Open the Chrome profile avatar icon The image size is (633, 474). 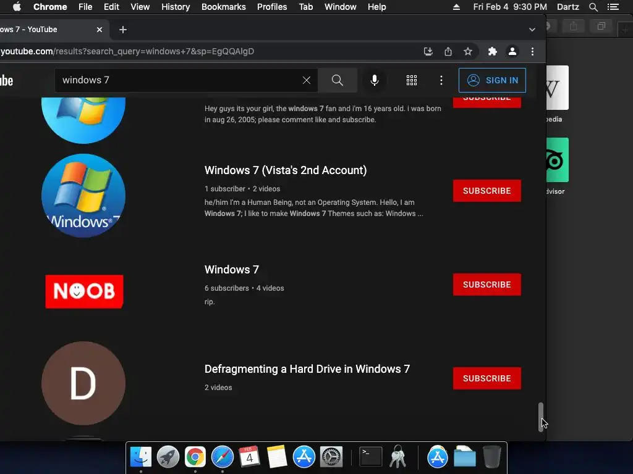point(512,51)
